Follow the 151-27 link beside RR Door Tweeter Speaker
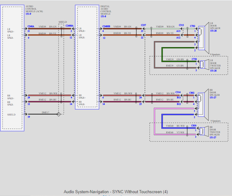 [213, 137]
